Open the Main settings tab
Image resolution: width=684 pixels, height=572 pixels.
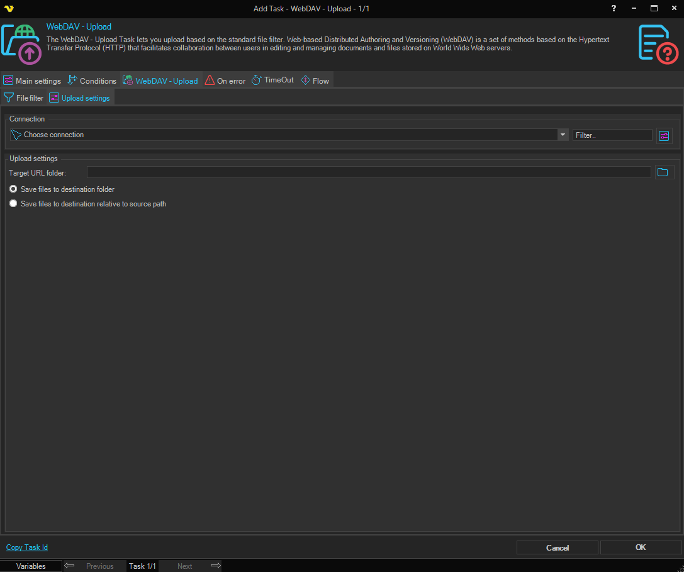(x=32, y=81)
